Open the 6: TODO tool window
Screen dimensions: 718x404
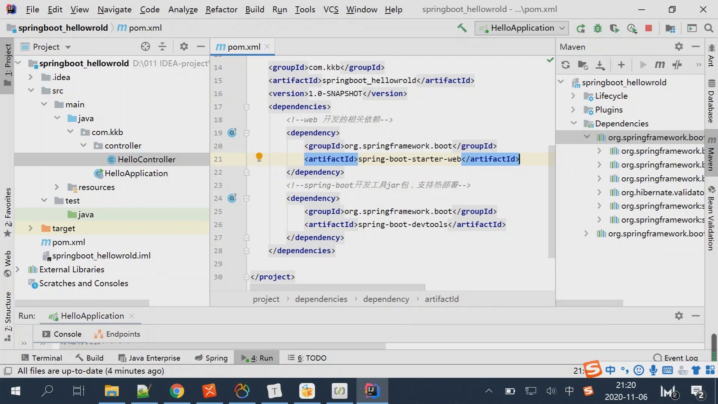(307, 358)
